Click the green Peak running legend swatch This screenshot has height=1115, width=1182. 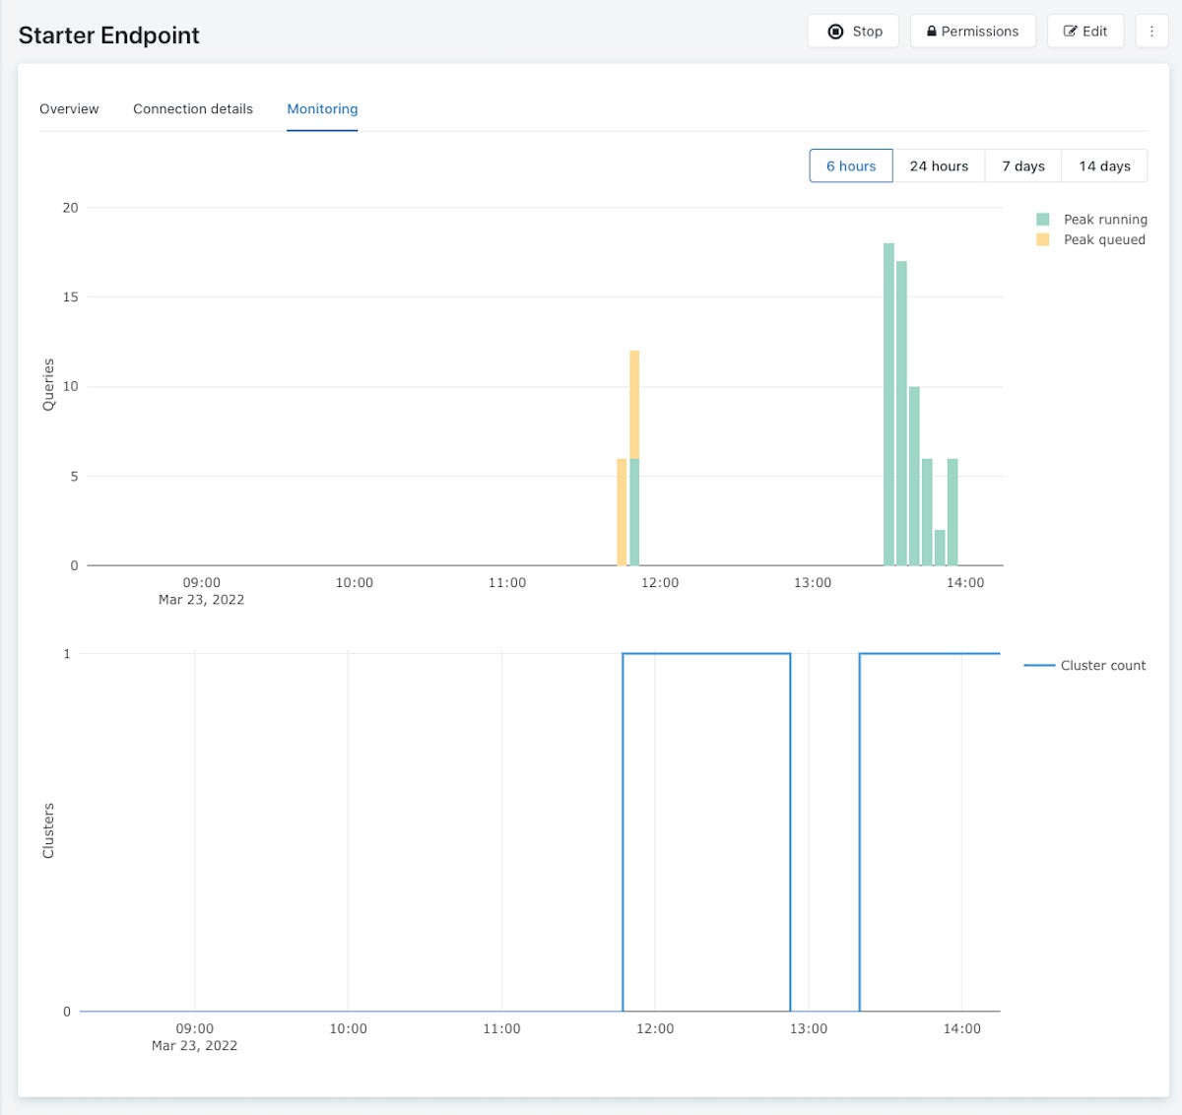(x=1043, y=220)
